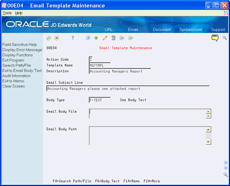
Task: Click F6=Body Text function key text
Action: [107, 181]
